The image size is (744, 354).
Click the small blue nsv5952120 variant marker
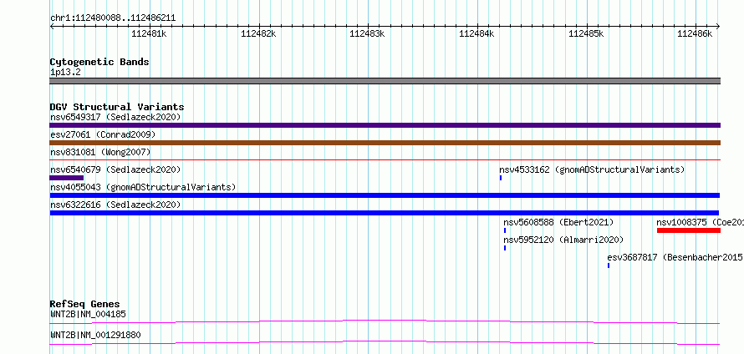[x=505, y=248]
